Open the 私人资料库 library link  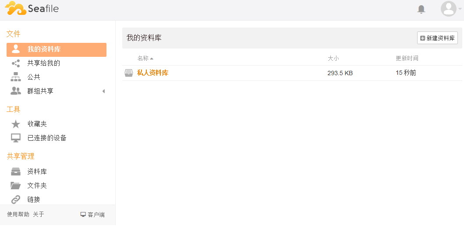(152, 73)
